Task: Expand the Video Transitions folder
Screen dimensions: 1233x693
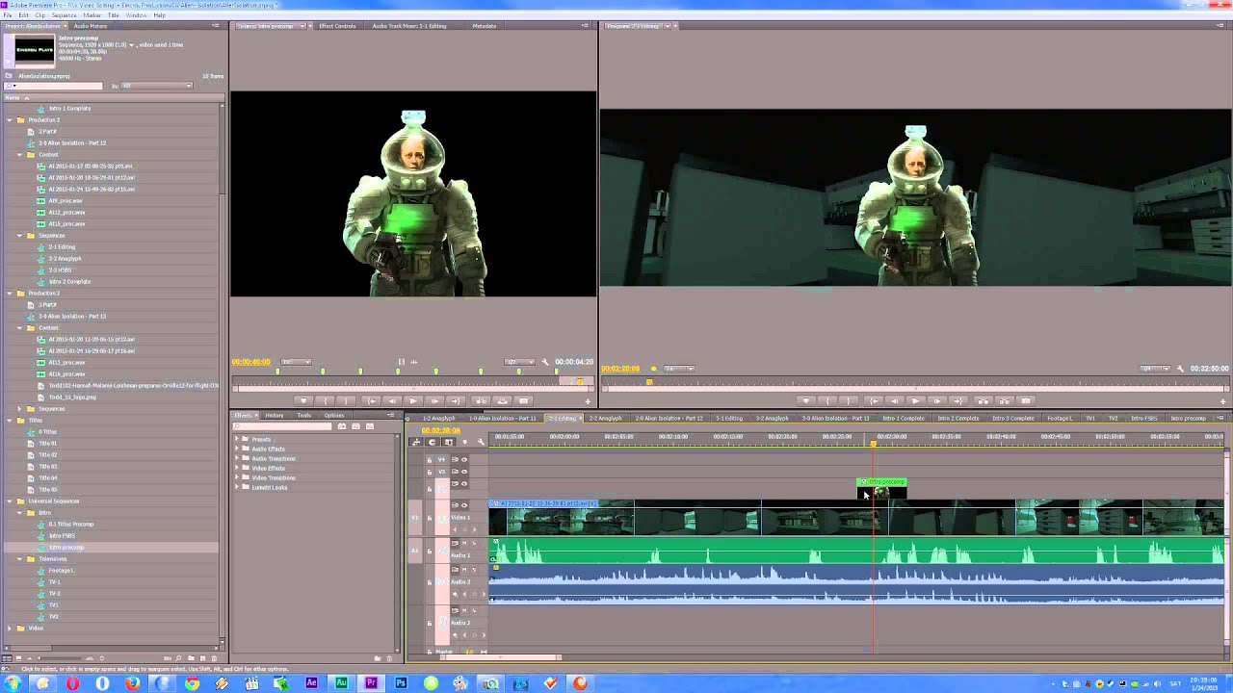Action: pos(236,478)
